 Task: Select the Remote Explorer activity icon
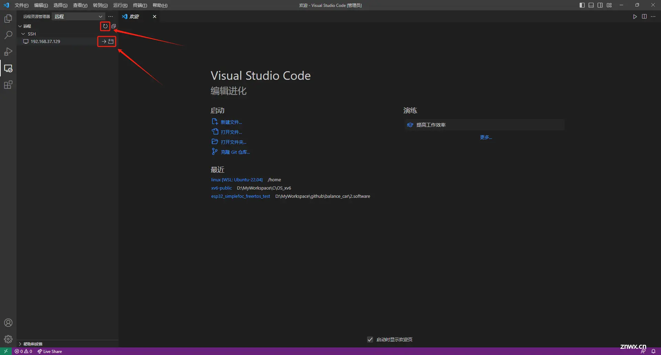pos(8,68)
